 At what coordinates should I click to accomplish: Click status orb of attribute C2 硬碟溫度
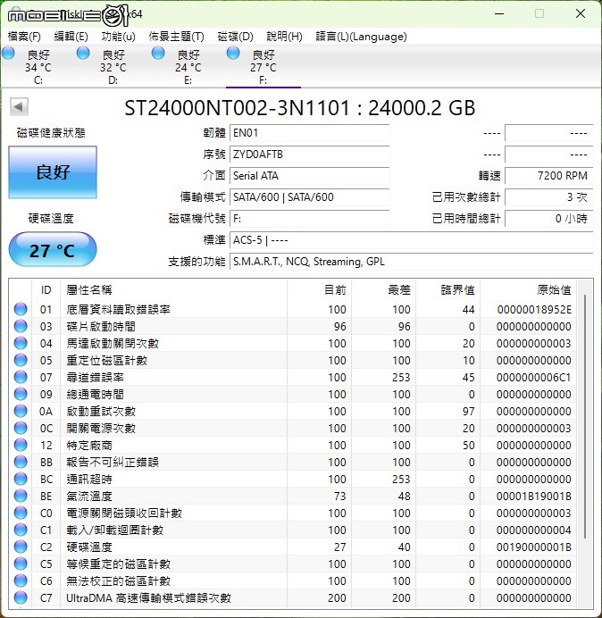(x=21, y=547)
